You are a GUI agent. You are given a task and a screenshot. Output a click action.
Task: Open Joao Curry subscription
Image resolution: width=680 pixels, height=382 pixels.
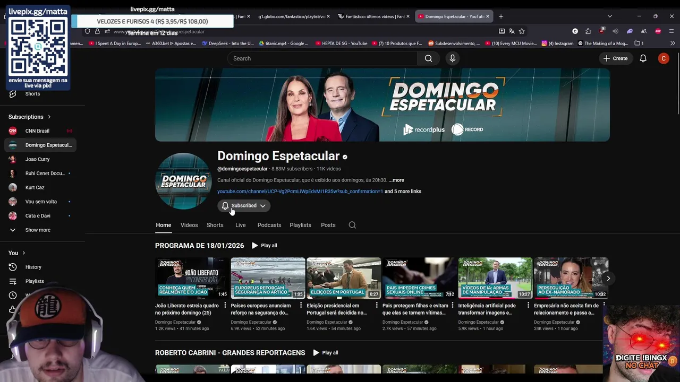[40, 159]
